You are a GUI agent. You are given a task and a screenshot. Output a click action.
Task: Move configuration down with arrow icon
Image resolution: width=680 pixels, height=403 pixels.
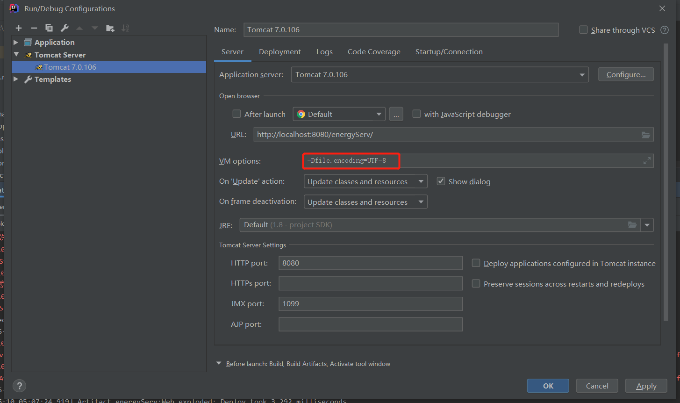95,29
